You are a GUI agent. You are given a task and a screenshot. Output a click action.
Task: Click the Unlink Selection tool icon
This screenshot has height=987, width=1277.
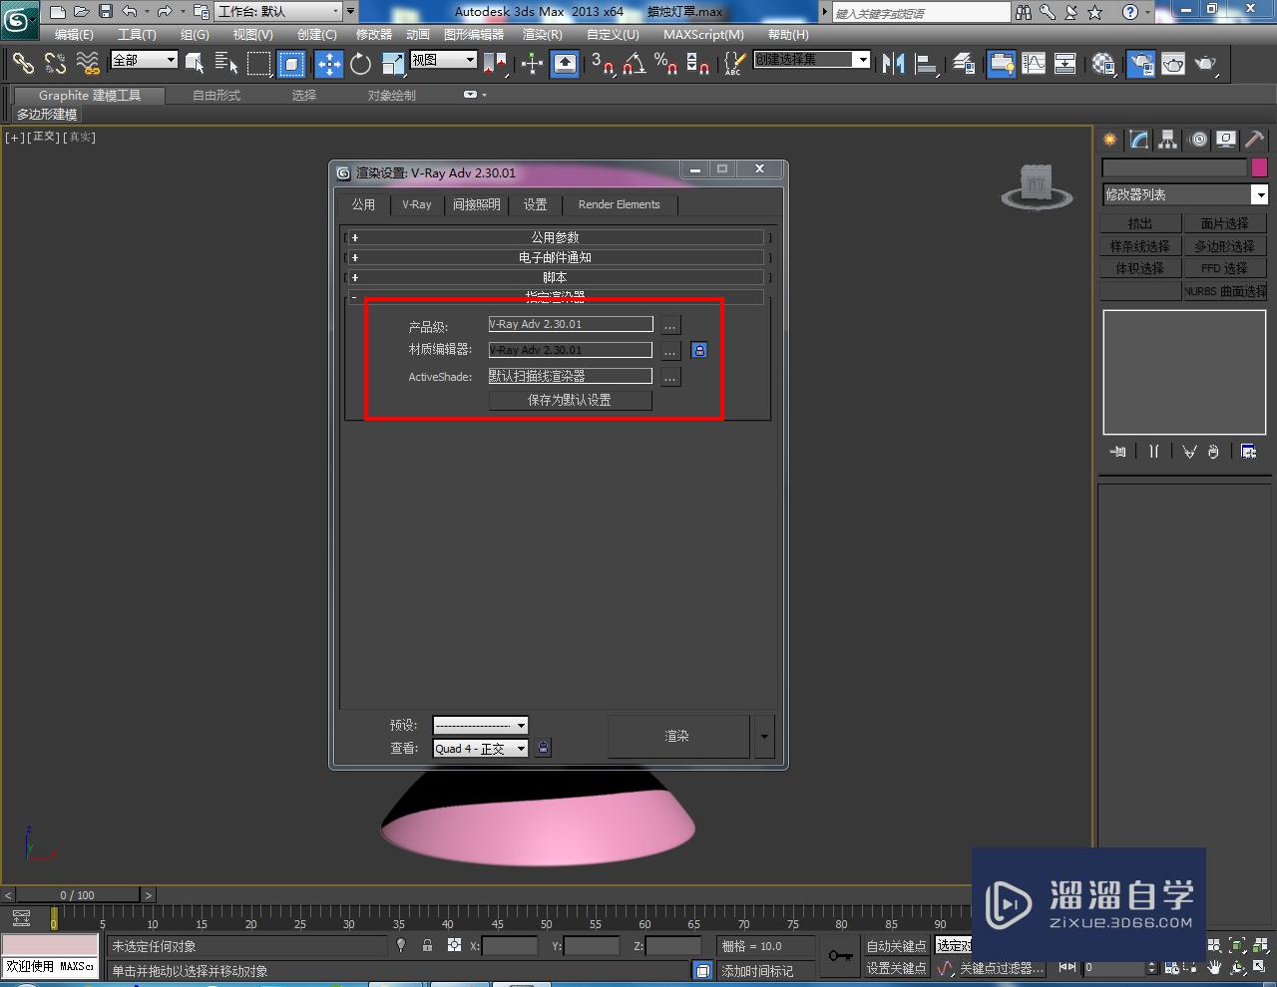pyautogui.click(x=55, y=64)
